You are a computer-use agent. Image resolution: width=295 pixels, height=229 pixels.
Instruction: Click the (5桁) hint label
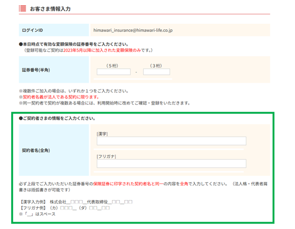113,64
